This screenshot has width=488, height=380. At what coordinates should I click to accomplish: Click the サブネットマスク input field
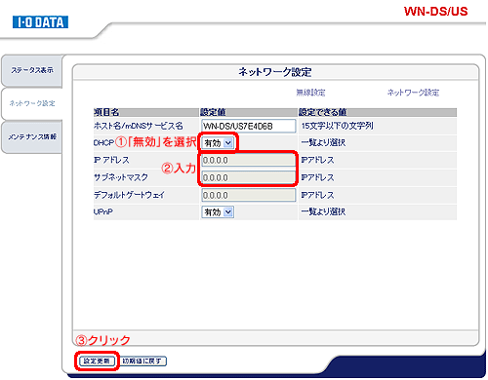click(x=249, y=177)
